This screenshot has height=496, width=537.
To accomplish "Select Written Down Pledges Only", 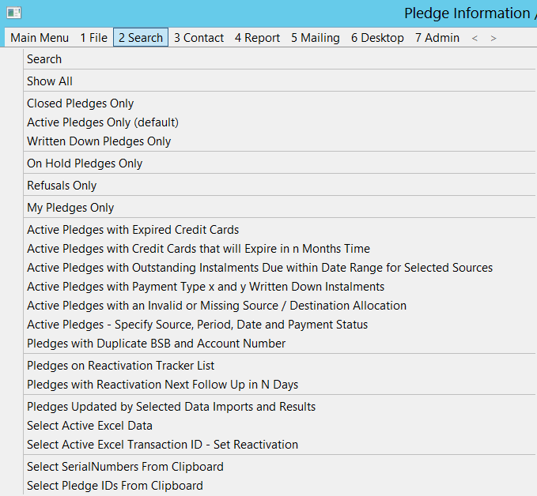I will (99, 141).
